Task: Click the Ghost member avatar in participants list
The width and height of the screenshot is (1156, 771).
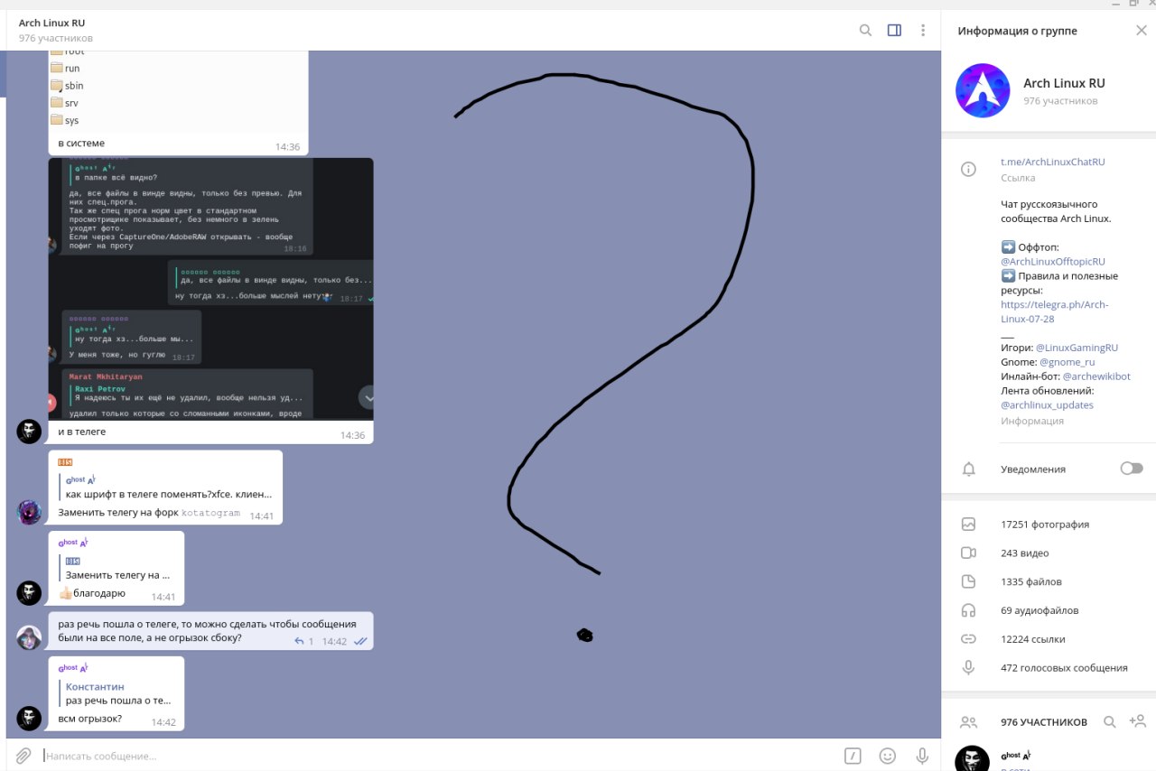Action: [x=972, y=758]
